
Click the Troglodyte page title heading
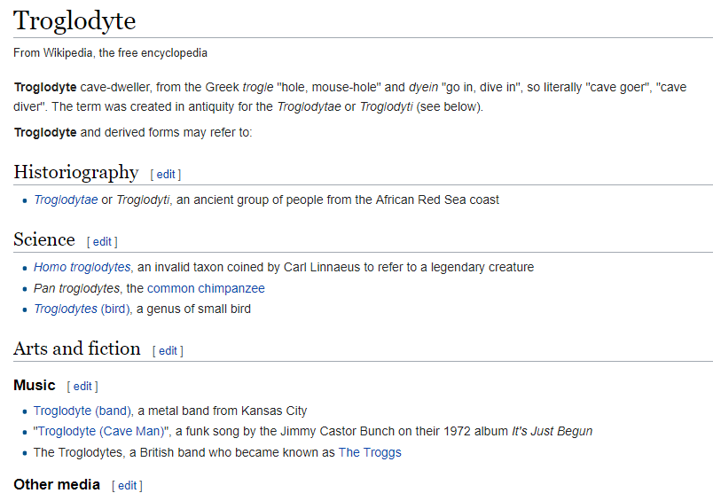pyautogui.click(x=74, y=21)
